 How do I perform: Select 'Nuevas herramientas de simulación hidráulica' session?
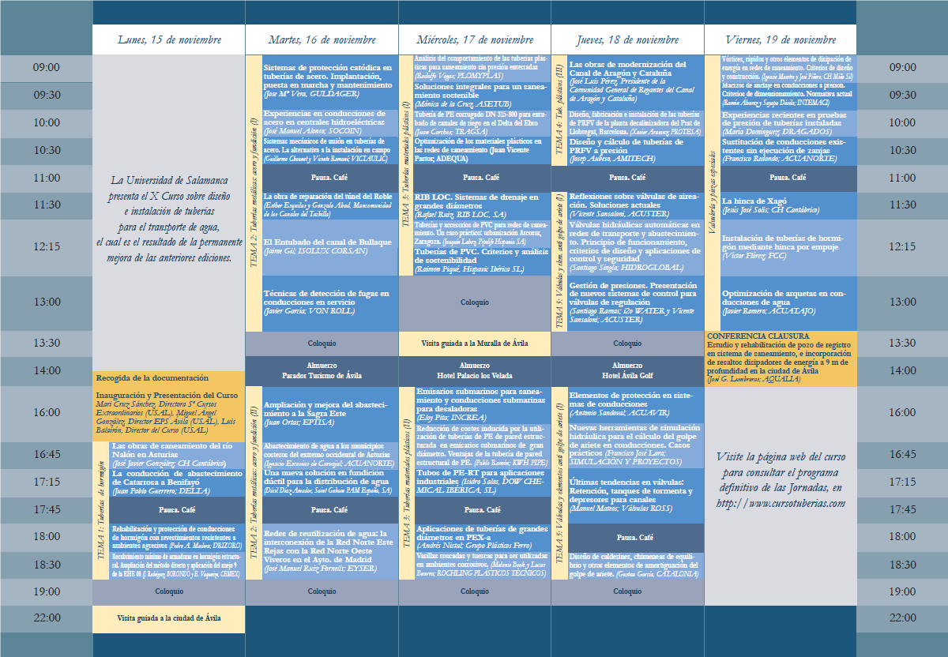(x=636, y=445)
